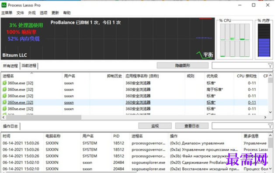Sort by the process list 用户名 column header
Screen dimensions: 275x173
76,76
